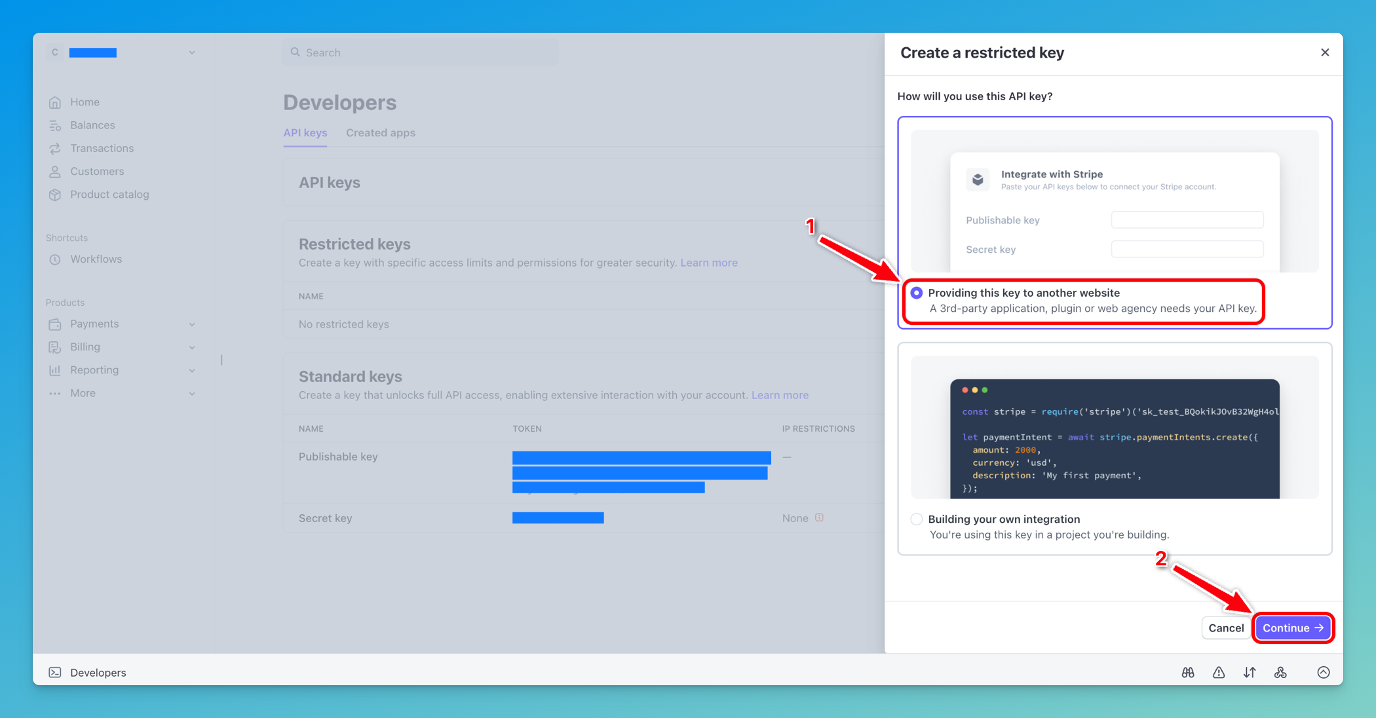1376x718 pixels.
Task: Select Balances from the sidebar
Action: [92, 124]
